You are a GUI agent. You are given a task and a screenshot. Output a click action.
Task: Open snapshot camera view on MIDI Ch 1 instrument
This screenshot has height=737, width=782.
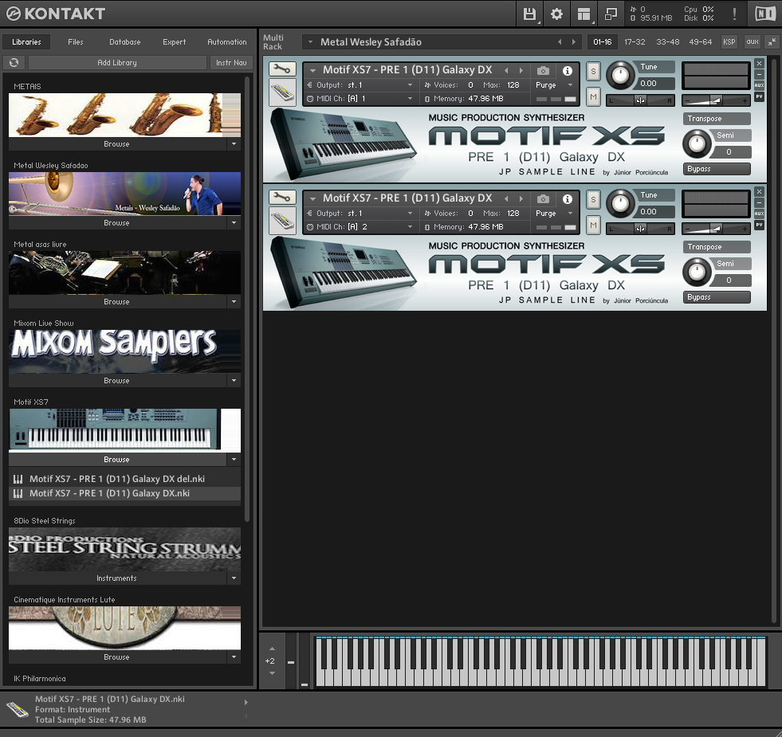point(543,71)
